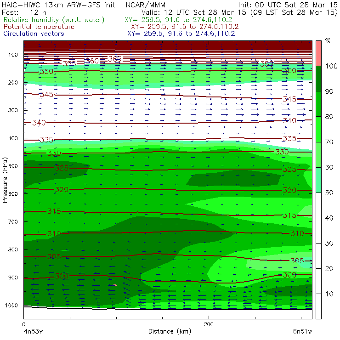The height and width of the screenshot is (340, 340).
Task: Click the "6n51w" end location label
Action: point(302,331)
